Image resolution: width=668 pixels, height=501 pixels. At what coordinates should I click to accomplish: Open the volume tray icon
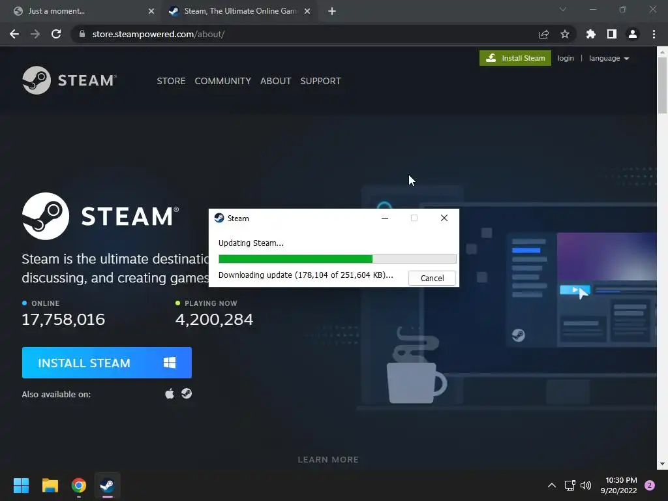[586, 485]
